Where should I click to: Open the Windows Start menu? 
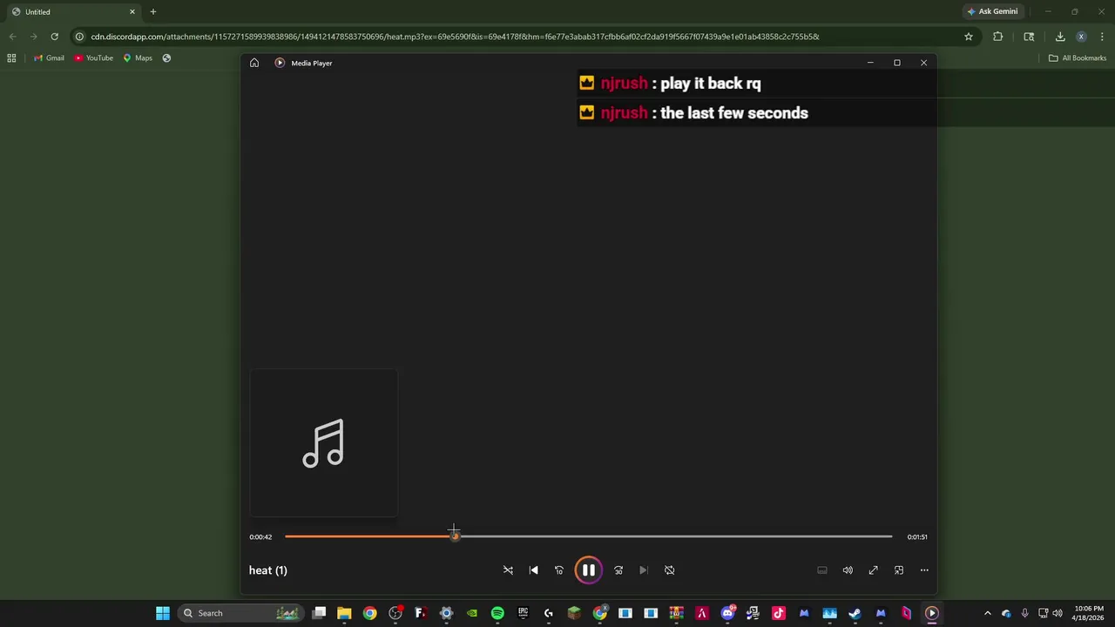pyautogui.click(x=163, y=613)
